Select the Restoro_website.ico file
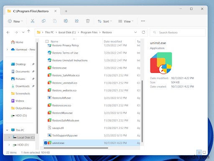The width and height of the screenshot is (214, 161). coord(64,90)
